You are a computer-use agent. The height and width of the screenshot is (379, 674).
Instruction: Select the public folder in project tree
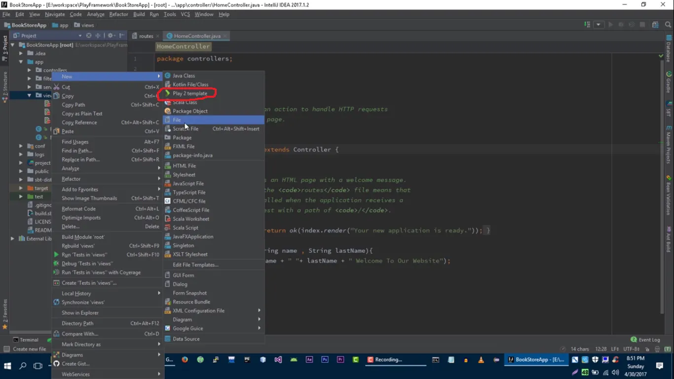tap(41, 171)
